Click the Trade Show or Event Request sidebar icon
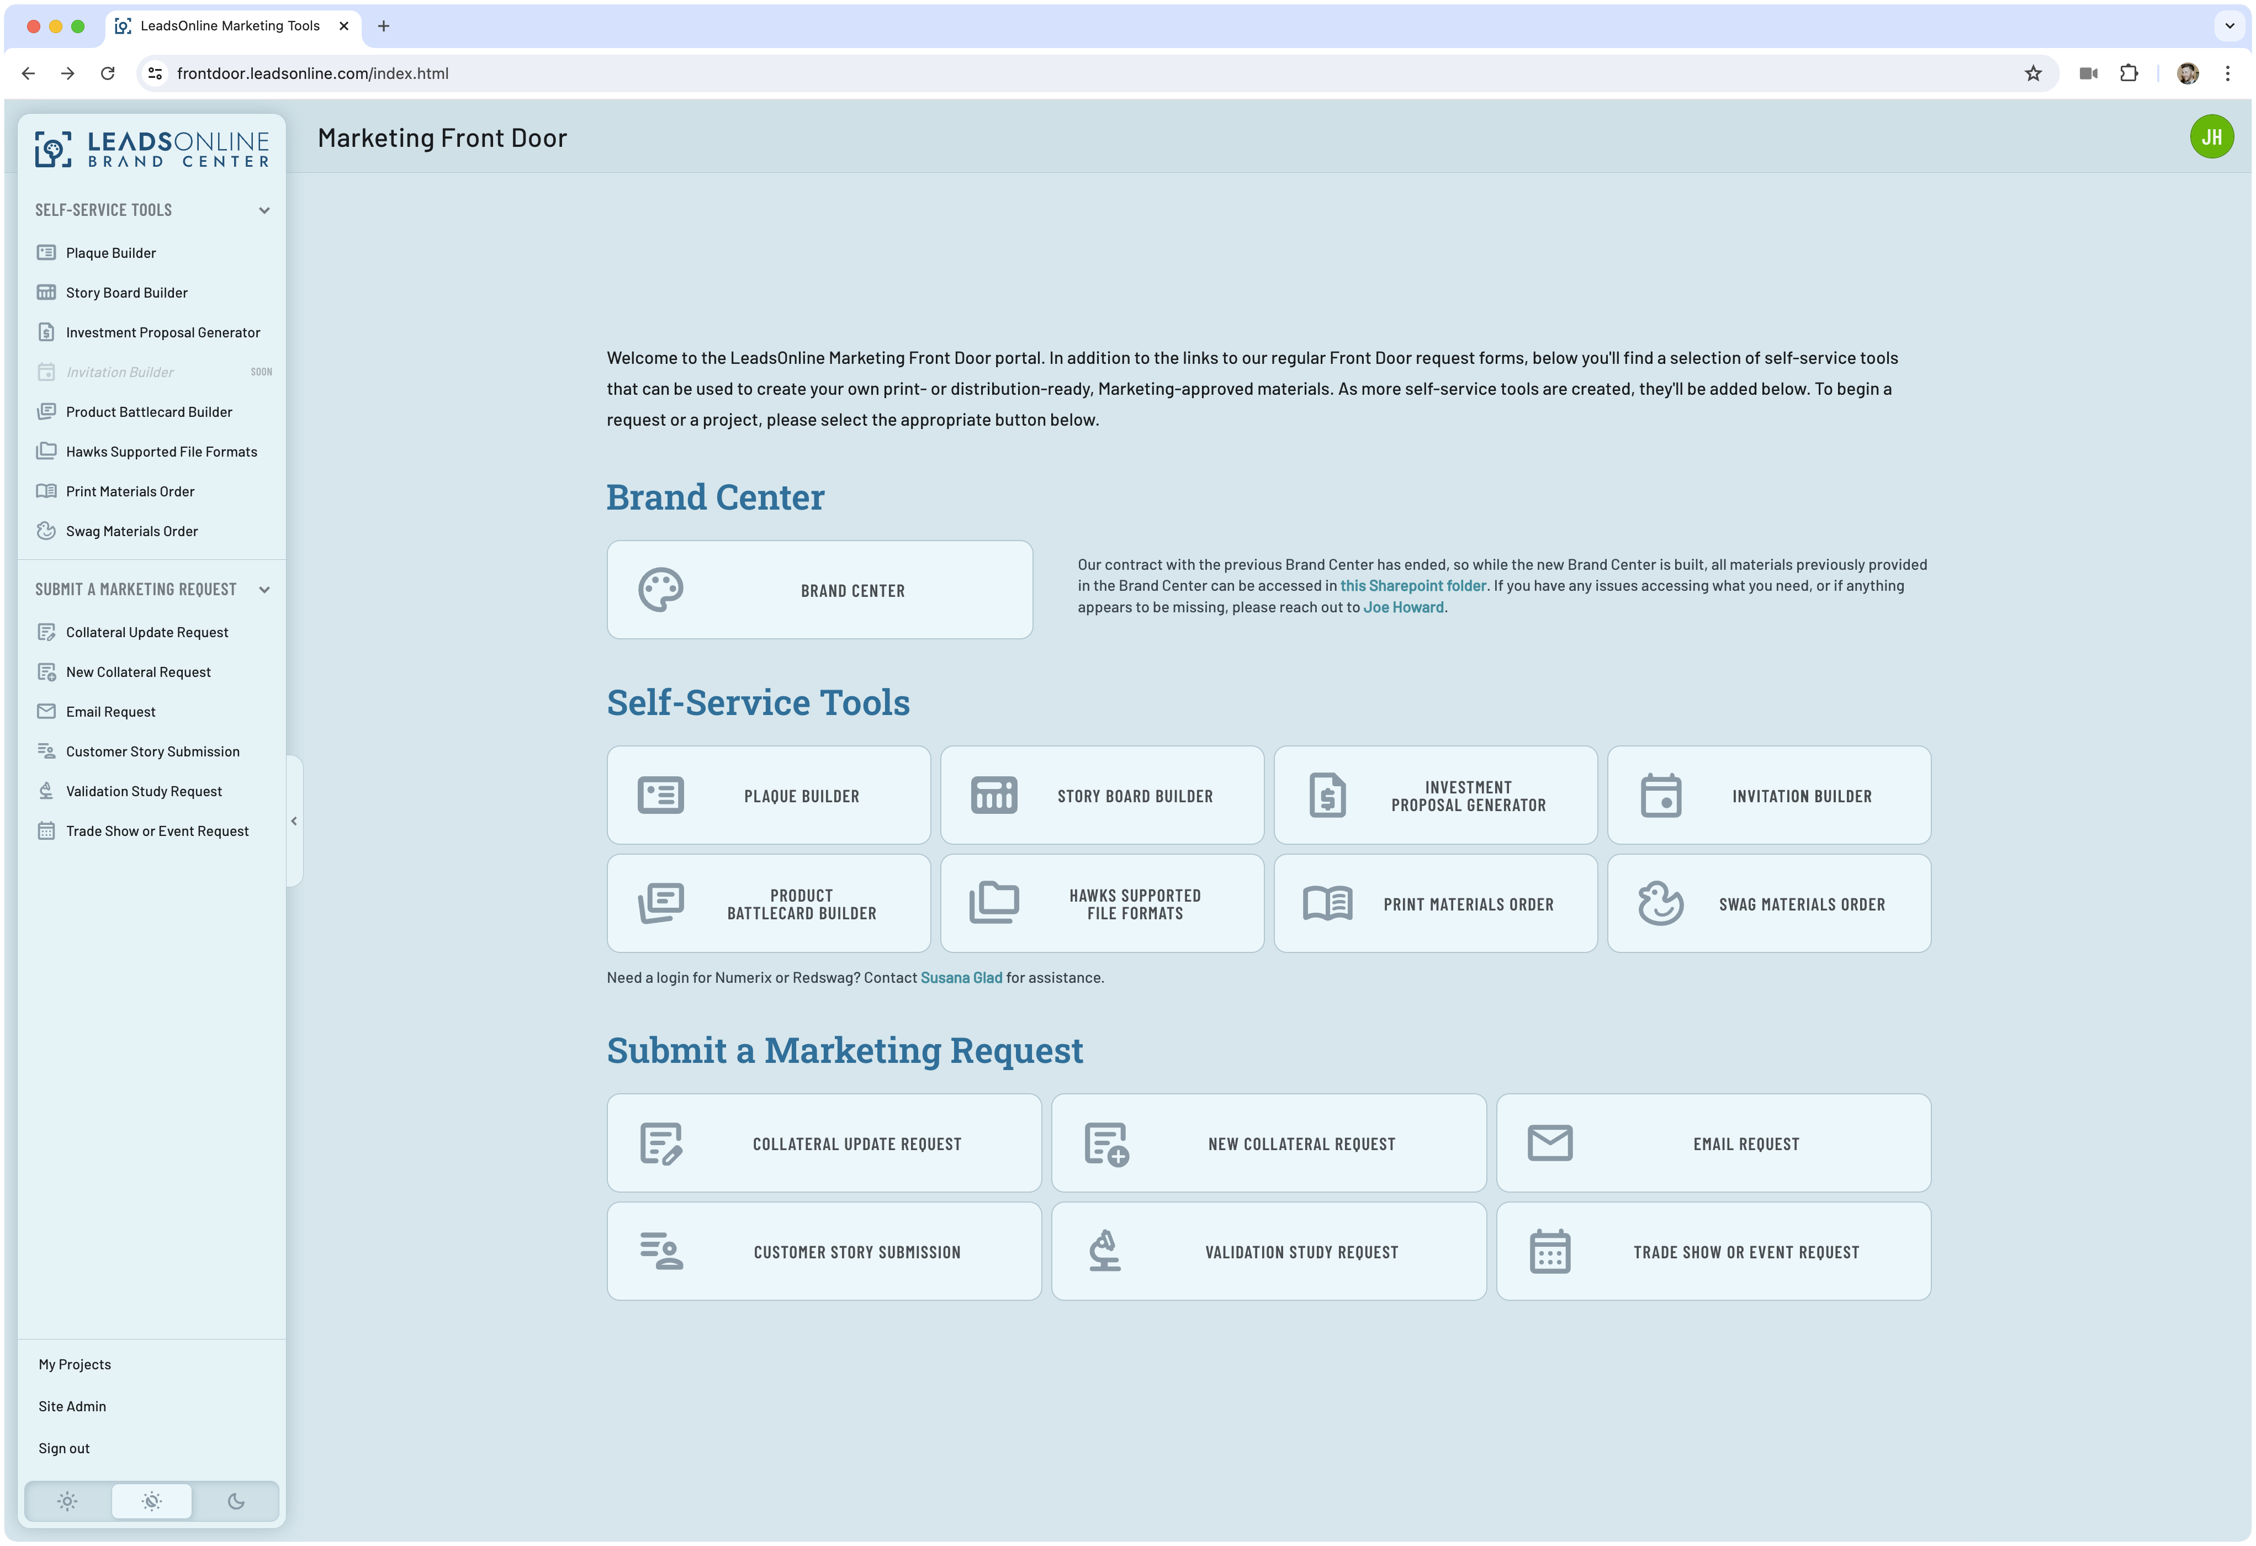This screenshot has height=1546, width=2256. (46, 831)
